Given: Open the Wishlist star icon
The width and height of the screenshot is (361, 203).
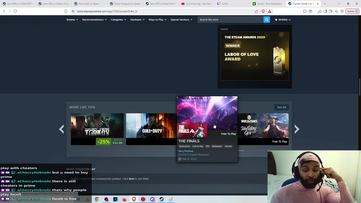Looking at the screenshot, I should (276, 19).
